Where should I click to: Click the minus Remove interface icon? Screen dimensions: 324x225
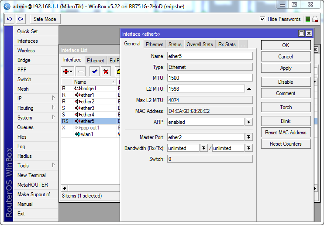pos(81,72)
